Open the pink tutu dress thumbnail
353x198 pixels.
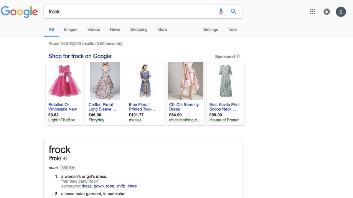coord(64,81)
